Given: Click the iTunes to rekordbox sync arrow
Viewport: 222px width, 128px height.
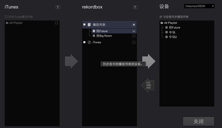Looking at the screenshot, I should click(71, 61).
